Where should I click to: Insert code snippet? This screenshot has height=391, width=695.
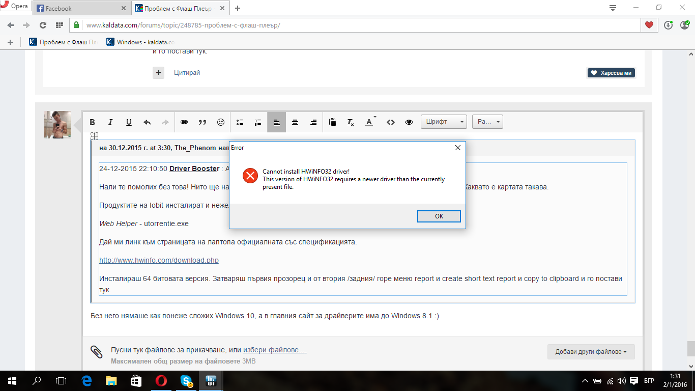391,122
